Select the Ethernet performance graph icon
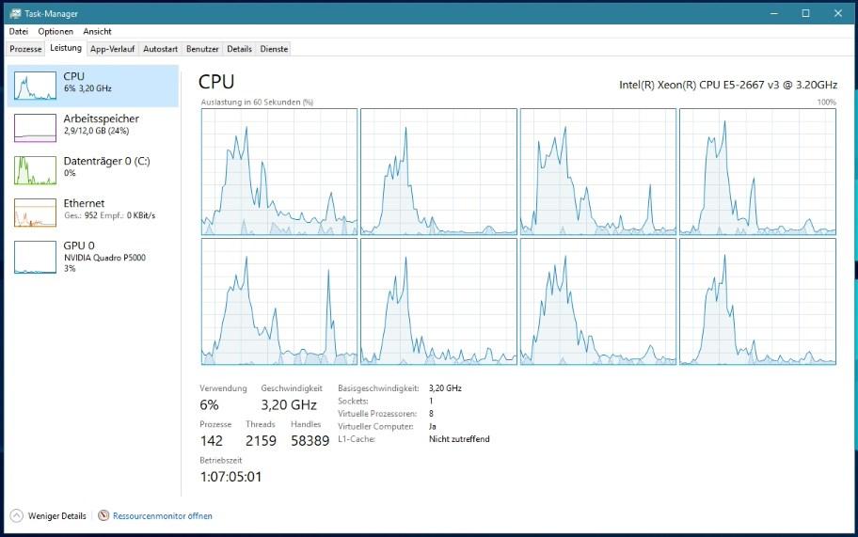 [x=35, y=213]
